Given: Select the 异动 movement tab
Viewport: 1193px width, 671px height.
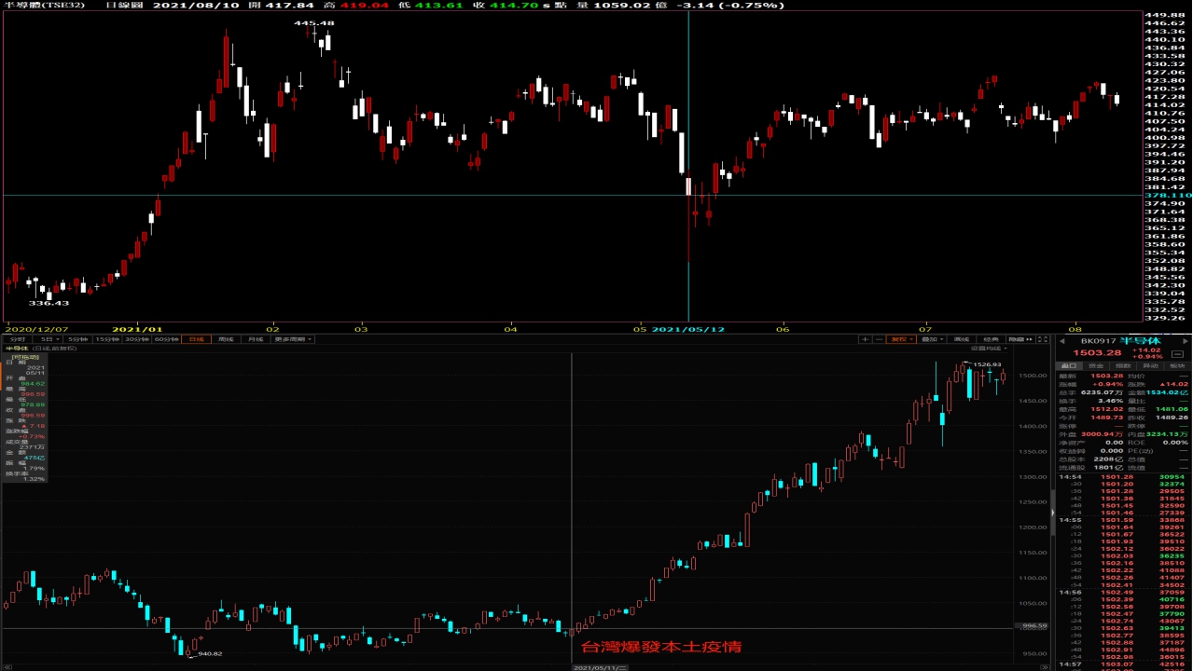Looking at the screenshot, I should click(x=1150, y=366).
